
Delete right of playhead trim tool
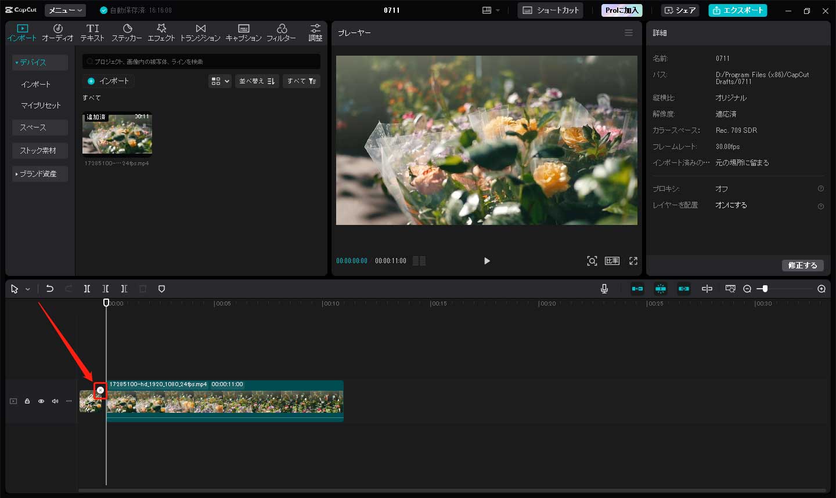[124, 289]
